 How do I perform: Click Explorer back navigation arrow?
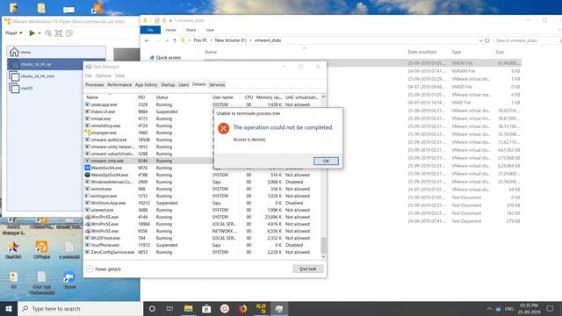147,40
